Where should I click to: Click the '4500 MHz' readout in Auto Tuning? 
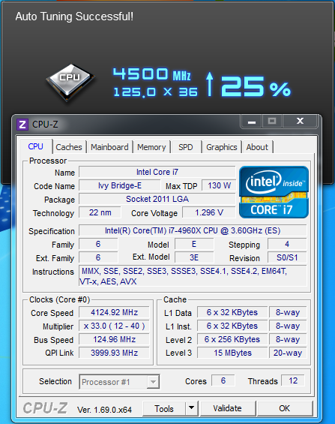(152, 74)
